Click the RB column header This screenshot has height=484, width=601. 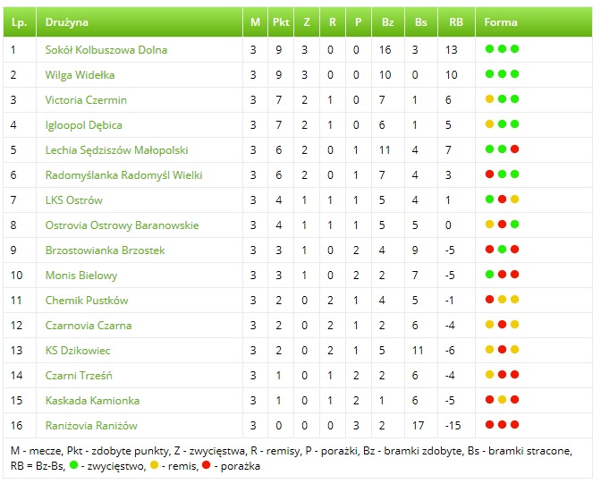pos(455,21)
